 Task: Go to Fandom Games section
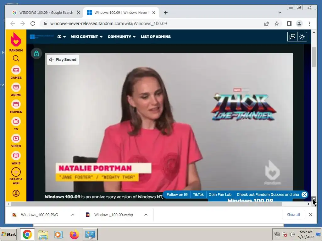click(x=16, y=72)
